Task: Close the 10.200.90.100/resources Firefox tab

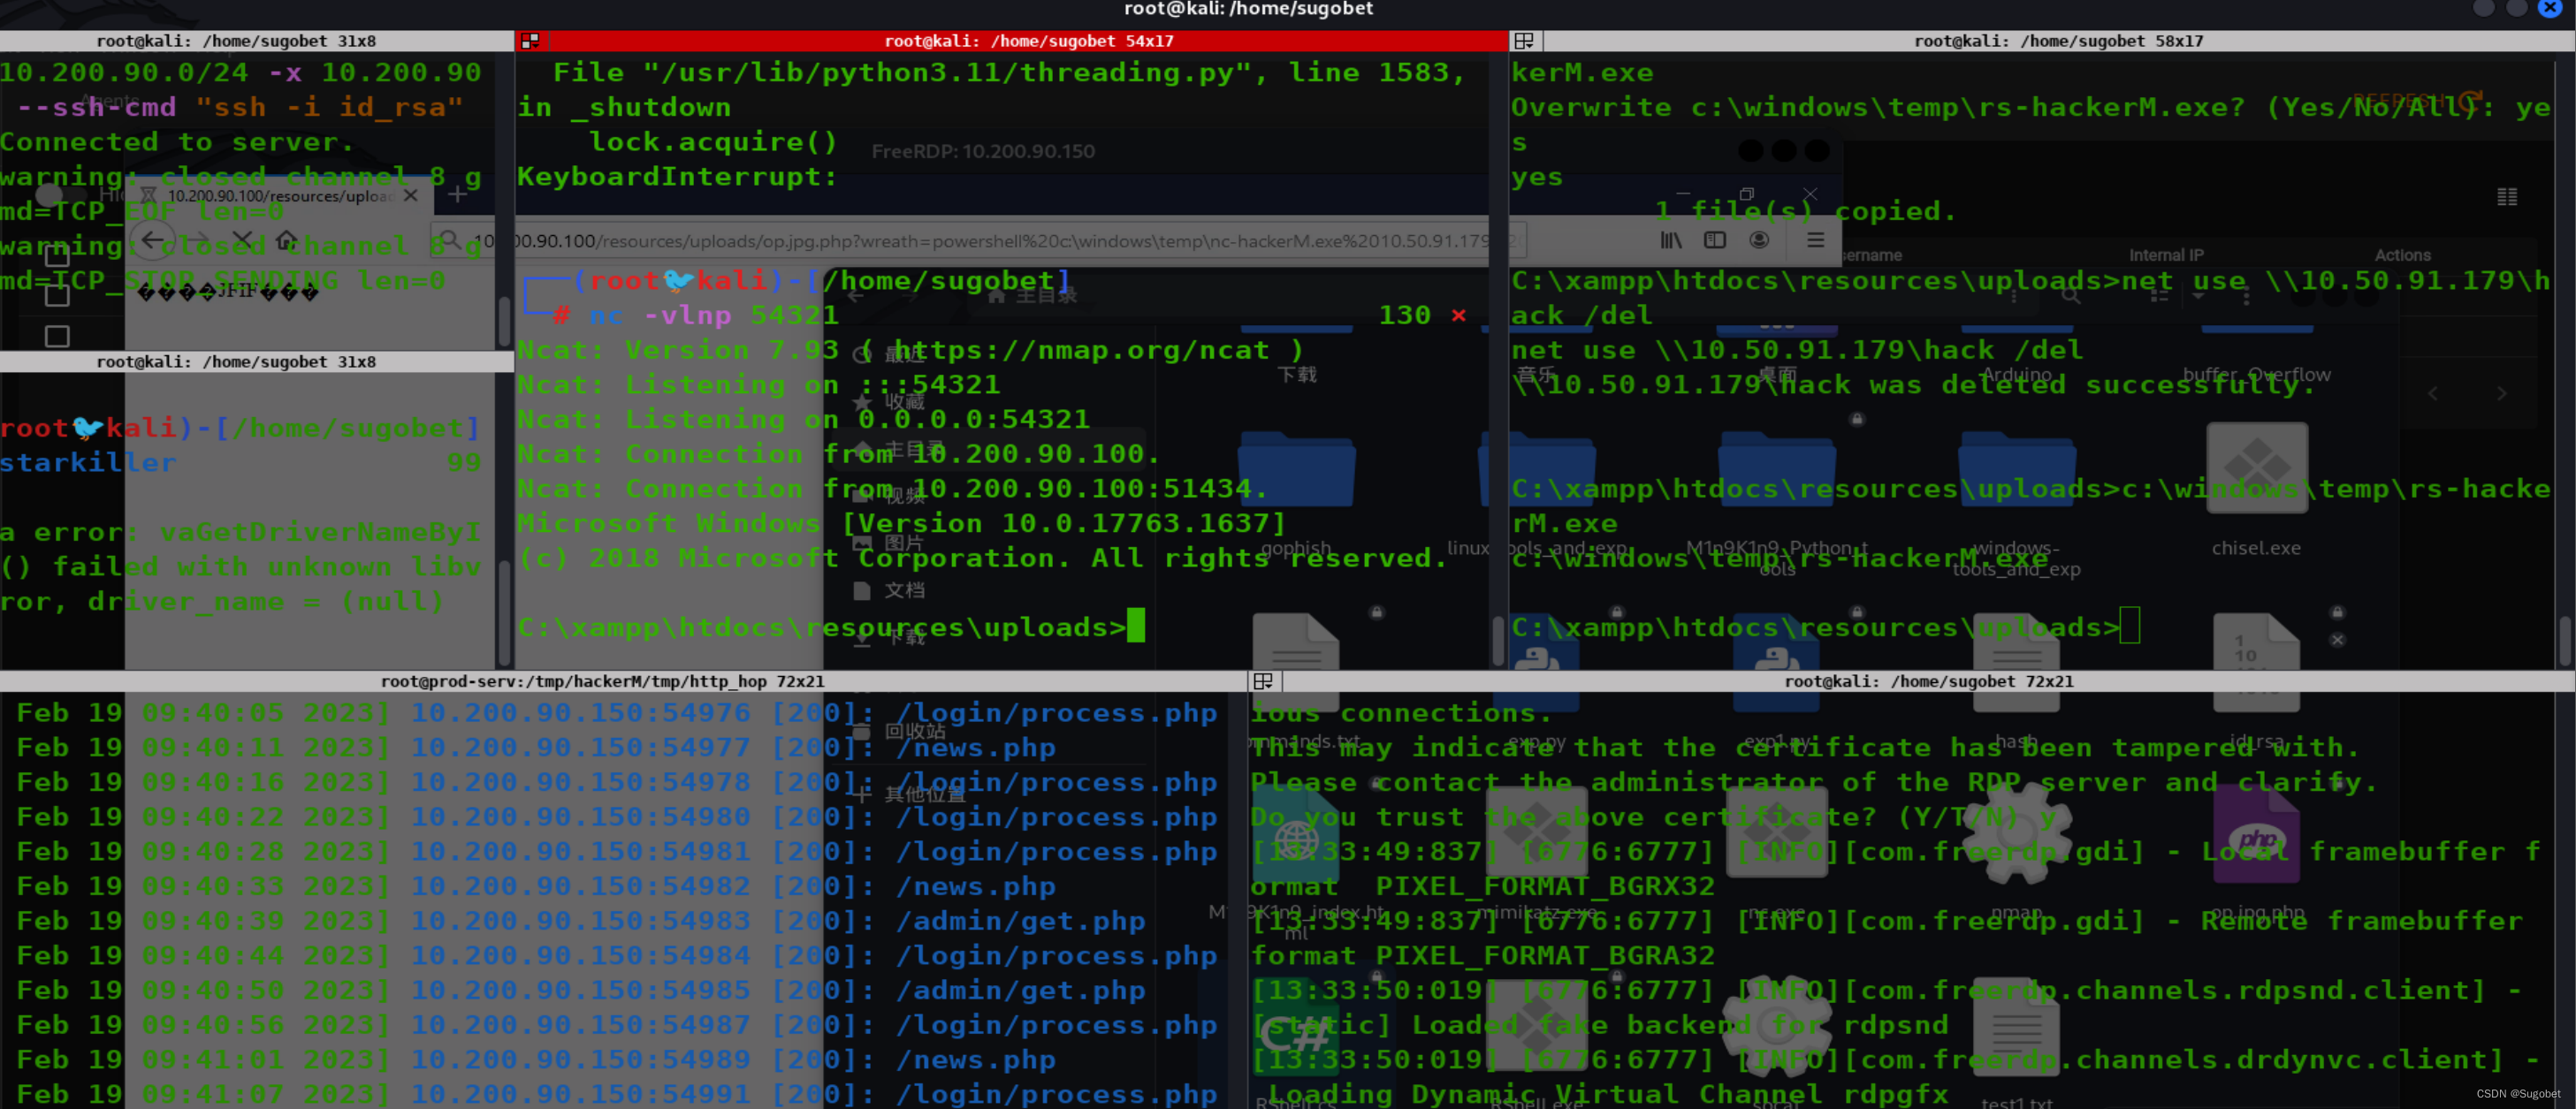Action: tap(410, 196)
